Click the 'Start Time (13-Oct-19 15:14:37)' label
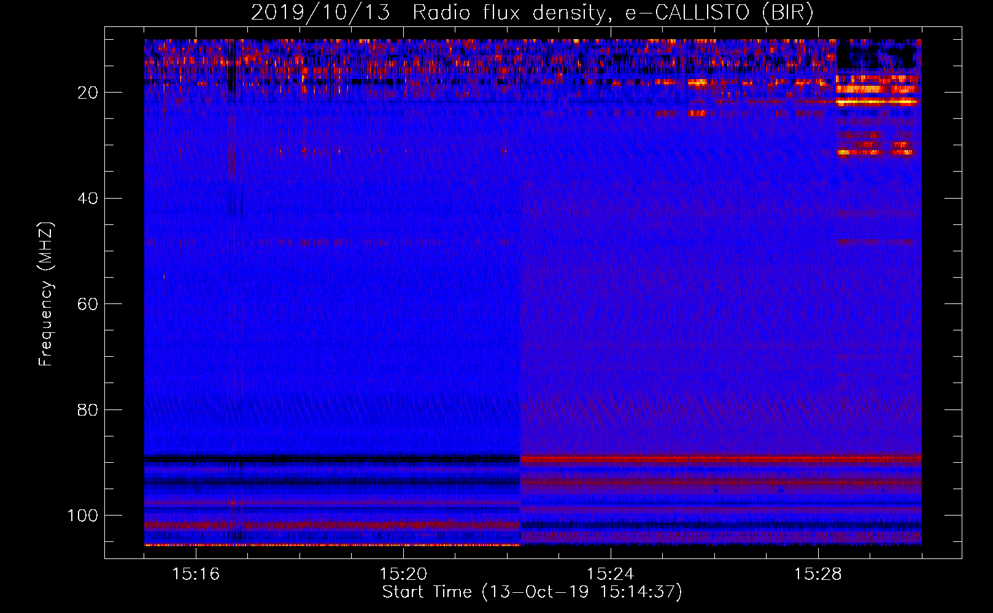 532,592
